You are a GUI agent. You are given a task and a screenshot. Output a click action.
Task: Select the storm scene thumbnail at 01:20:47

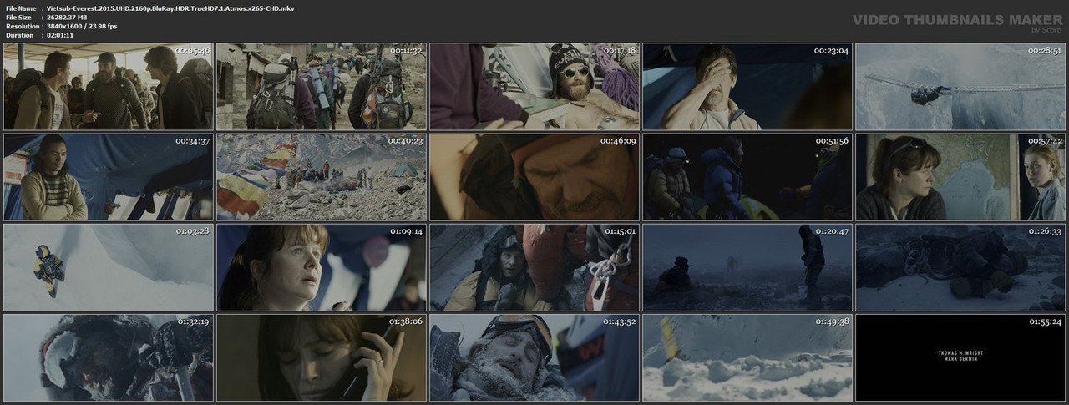(x=747, y=267)
